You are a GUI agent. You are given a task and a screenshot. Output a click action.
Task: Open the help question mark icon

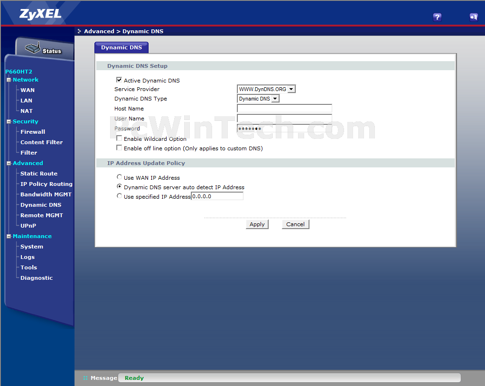pyautogui.click(x=437, y=17)
